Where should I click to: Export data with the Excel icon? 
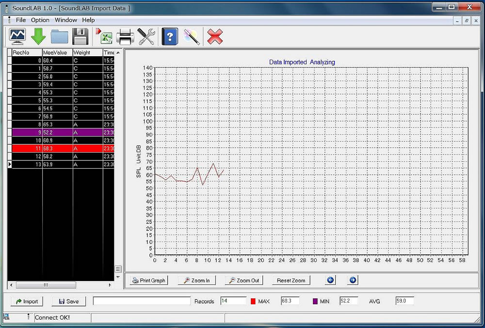pos(104,36)
